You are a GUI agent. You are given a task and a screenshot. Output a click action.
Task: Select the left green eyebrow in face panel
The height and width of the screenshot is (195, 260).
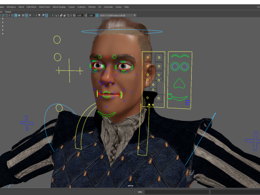(175, 56)
